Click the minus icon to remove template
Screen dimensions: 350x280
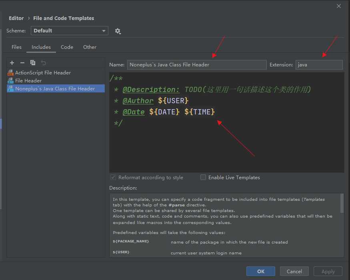pyautogui.click(x=22, y=63)
